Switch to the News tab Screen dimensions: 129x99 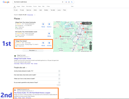[39, 6]
